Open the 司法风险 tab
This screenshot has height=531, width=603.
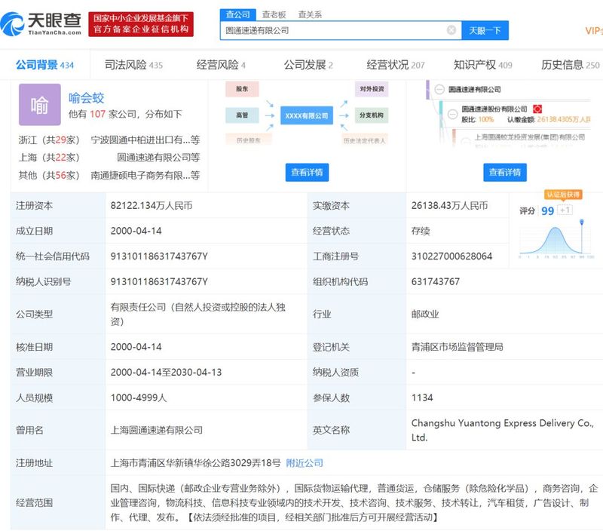(x=133, y=65)
